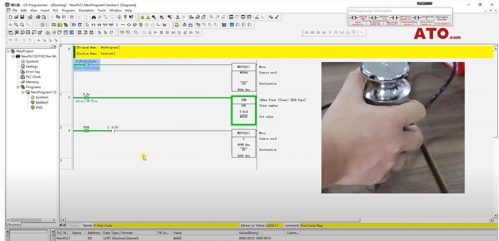Select Symbols under NewPLC1
Image resolution: width=499 pixels, height=241 pixels.
click(32, 62)
